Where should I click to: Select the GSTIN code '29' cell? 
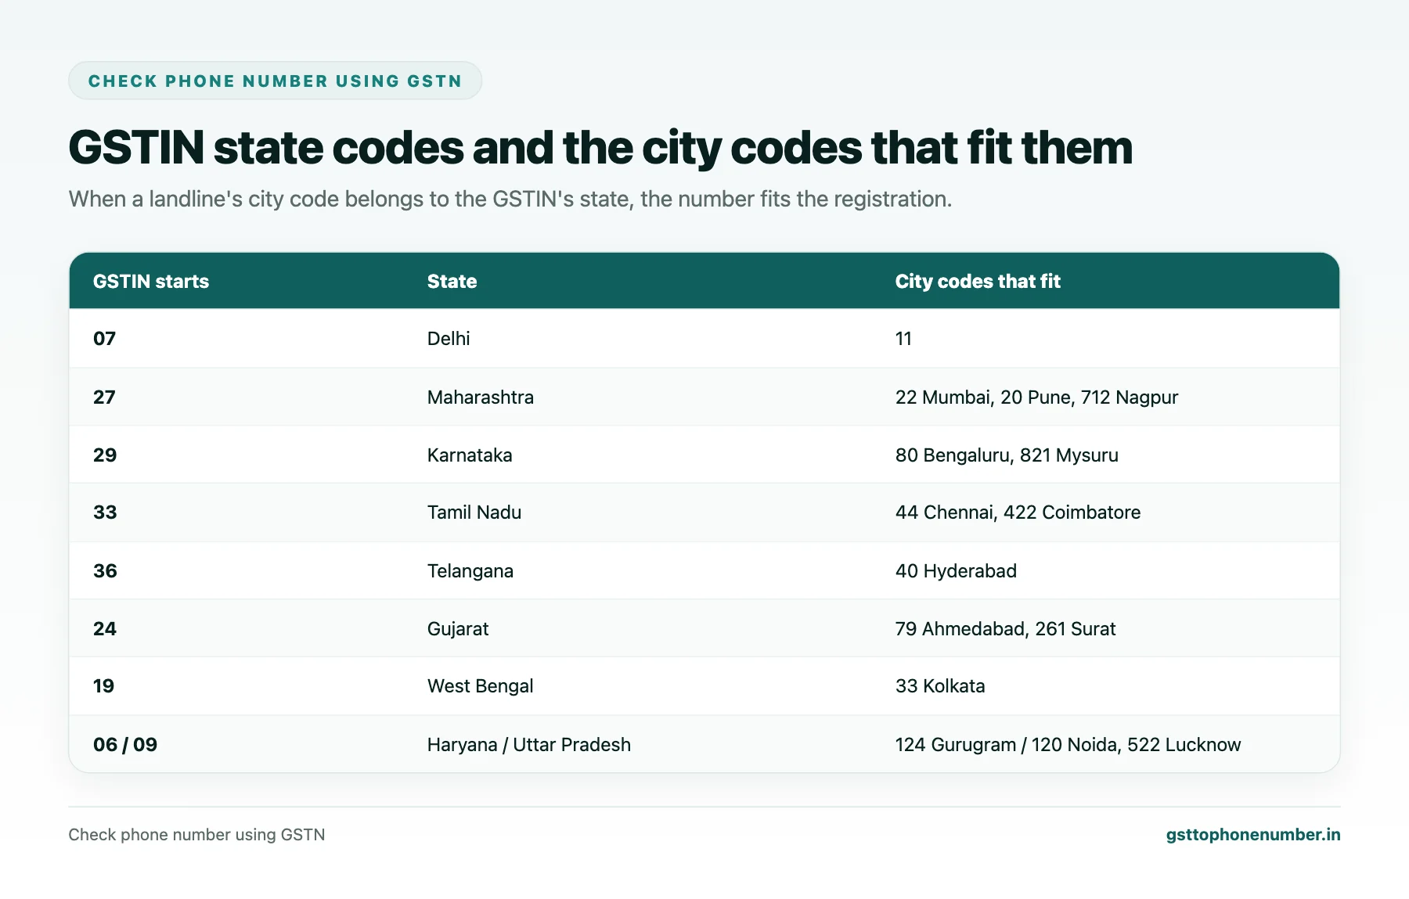[x=105, y=455]
